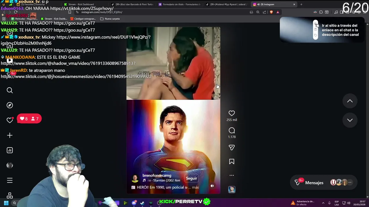Click the ESP LAA language indicator
Image resolution: width=369 pixels, height=207 pixels.
click(337, 203)
